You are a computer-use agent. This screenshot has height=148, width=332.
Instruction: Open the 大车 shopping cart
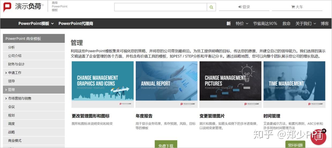click(297, 7)
